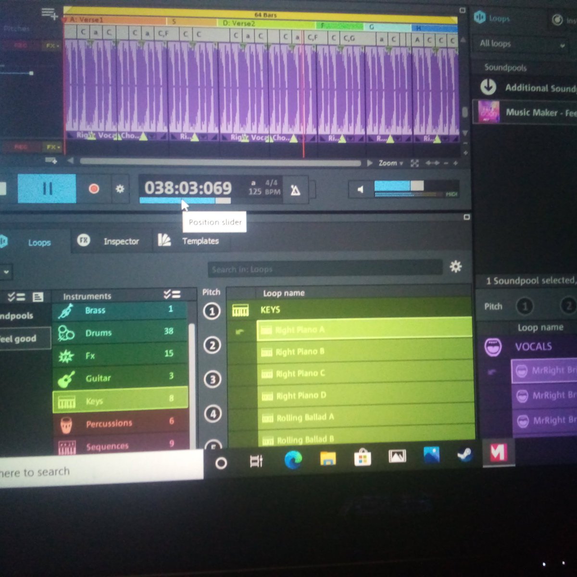Jump to the A: Verse1 marker

(x=114, y=20)
